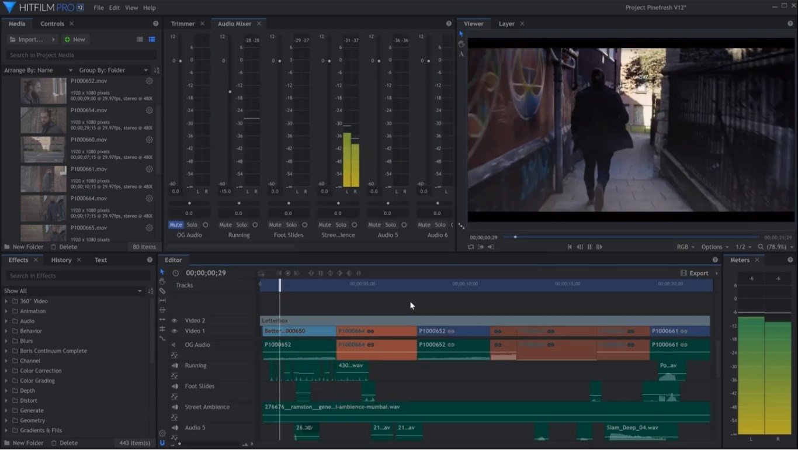Open settings gear for P1000660.mov

(x=149, y=140)
